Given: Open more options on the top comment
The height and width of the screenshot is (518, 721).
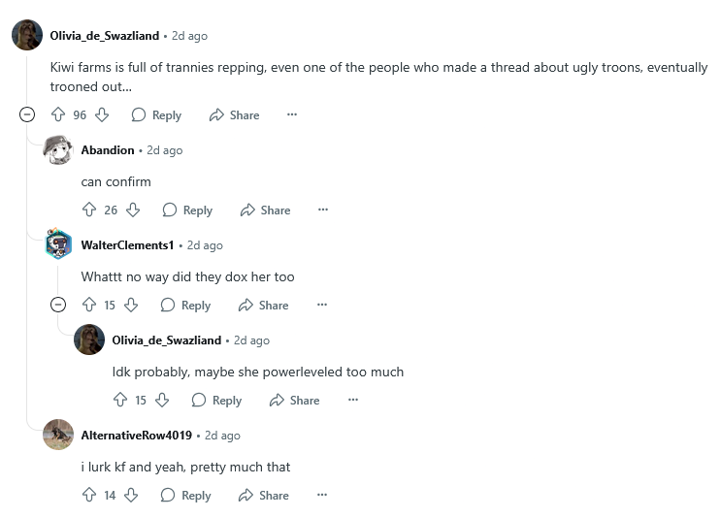Looking at the screenshot, I should coord(292,114).
